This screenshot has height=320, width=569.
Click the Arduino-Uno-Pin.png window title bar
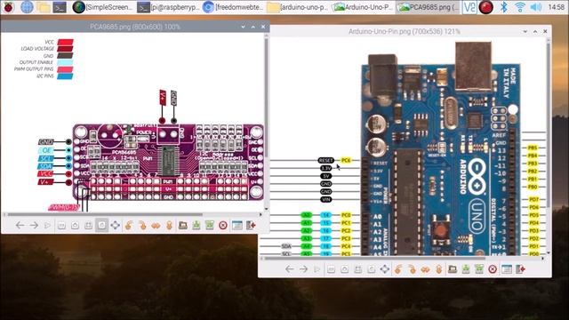(x=405, y=32)
